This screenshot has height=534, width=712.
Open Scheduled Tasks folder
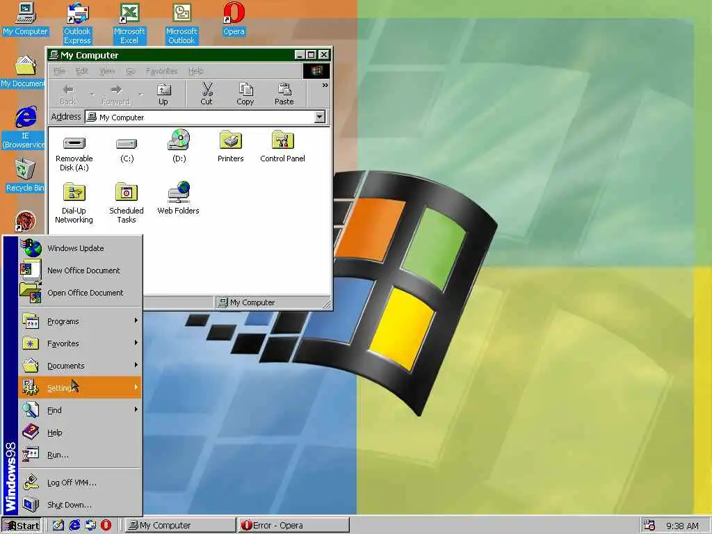click(127, 202)
